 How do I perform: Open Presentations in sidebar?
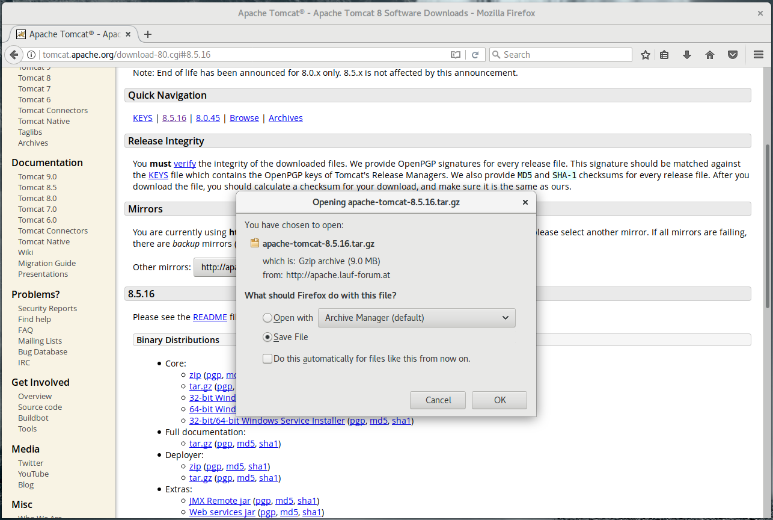coord(43,274)
